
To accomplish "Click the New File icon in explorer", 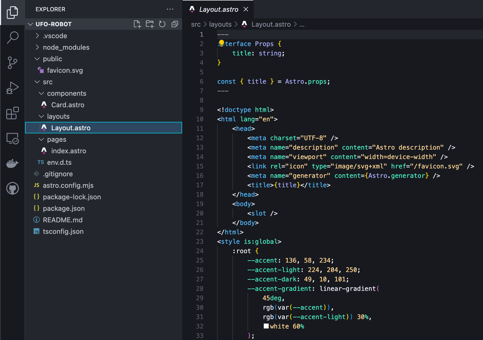I will [137, 24].
